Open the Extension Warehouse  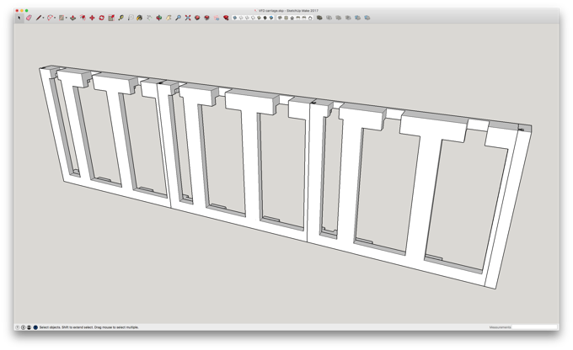point(206,18)
